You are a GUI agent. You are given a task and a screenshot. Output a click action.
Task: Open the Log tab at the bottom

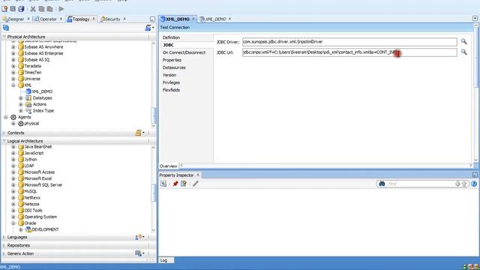click(163, 260)
